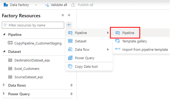Viewport: 170px width, 99px height.
Task: Click the SourceDataset_eqx table icon
Action: pyautogui.click(x=10, y=77)
